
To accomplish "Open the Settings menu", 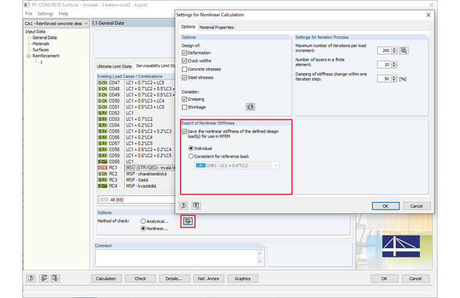I will (45, 13).
